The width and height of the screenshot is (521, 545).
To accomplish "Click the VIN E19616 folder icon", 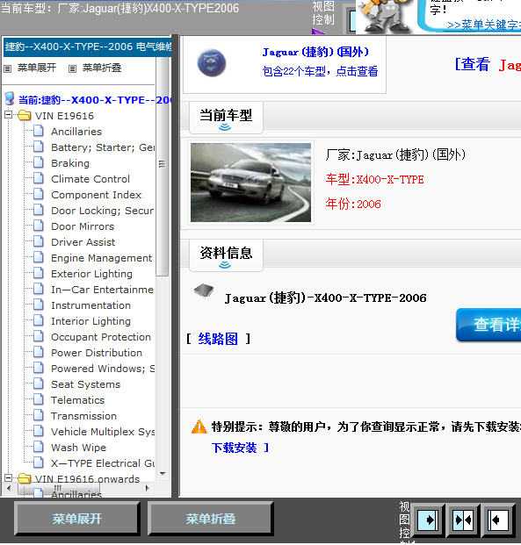I will click(25, 115).
